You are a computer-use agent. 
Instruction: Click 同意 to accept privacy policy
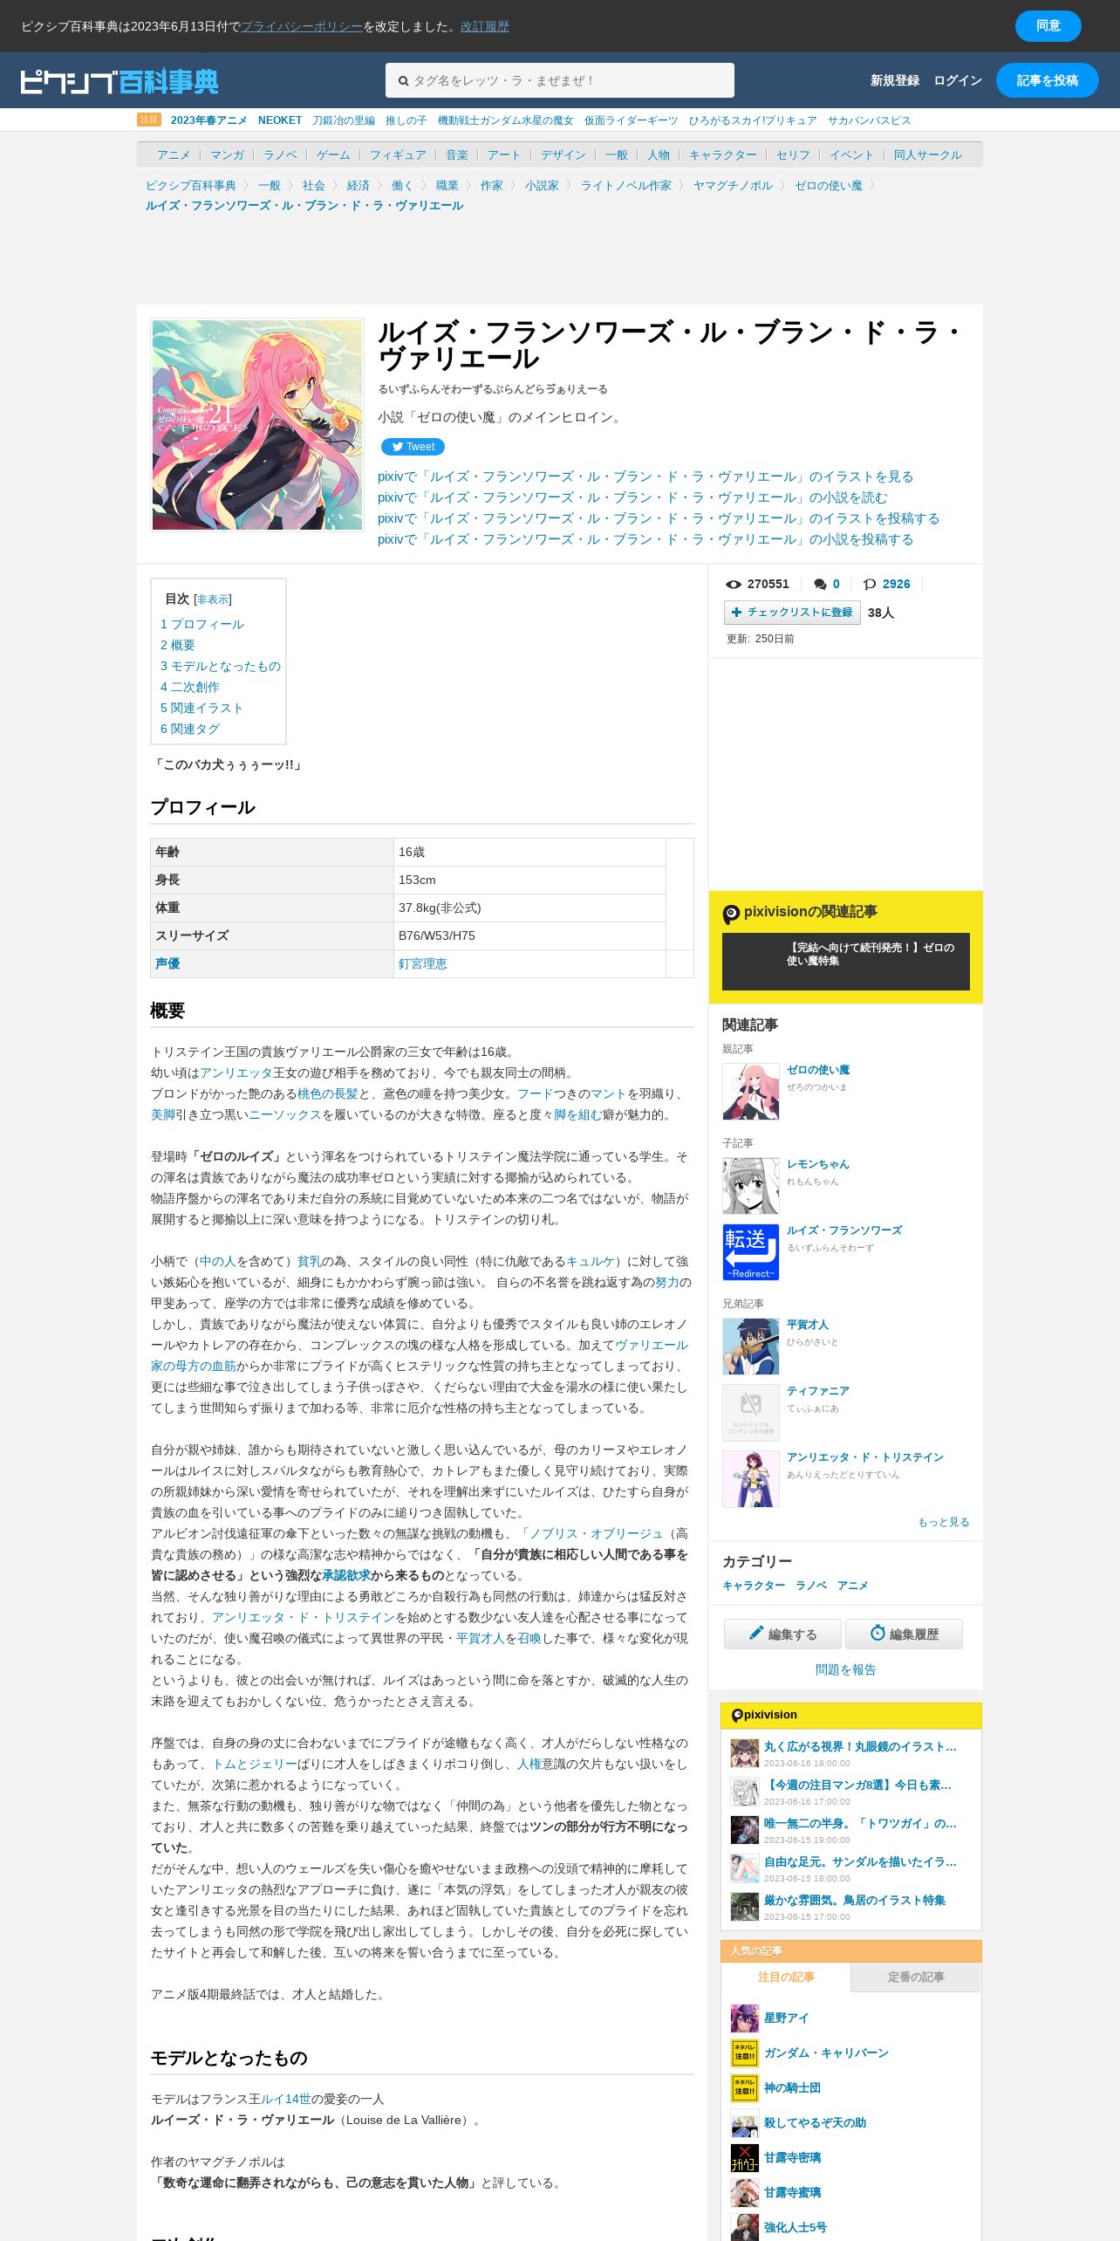(1048, 26)
